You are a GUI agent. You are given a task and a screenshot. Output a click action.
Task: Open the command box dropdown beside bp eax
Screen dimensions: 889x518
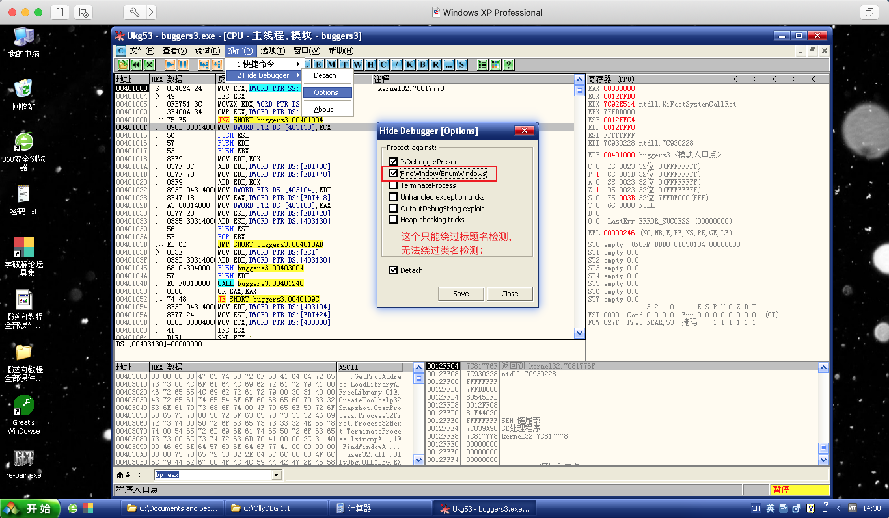click(x=277, y=475)
